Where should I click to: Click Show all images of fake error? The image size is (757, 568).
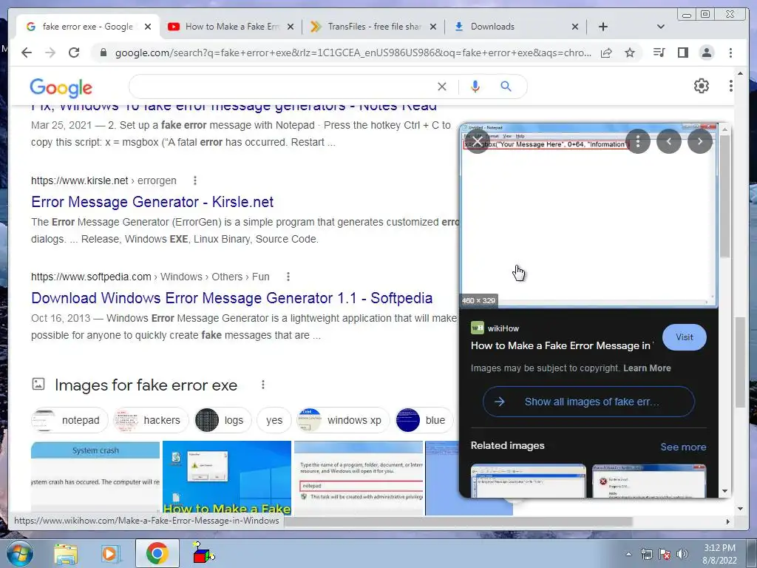(588, 402)
